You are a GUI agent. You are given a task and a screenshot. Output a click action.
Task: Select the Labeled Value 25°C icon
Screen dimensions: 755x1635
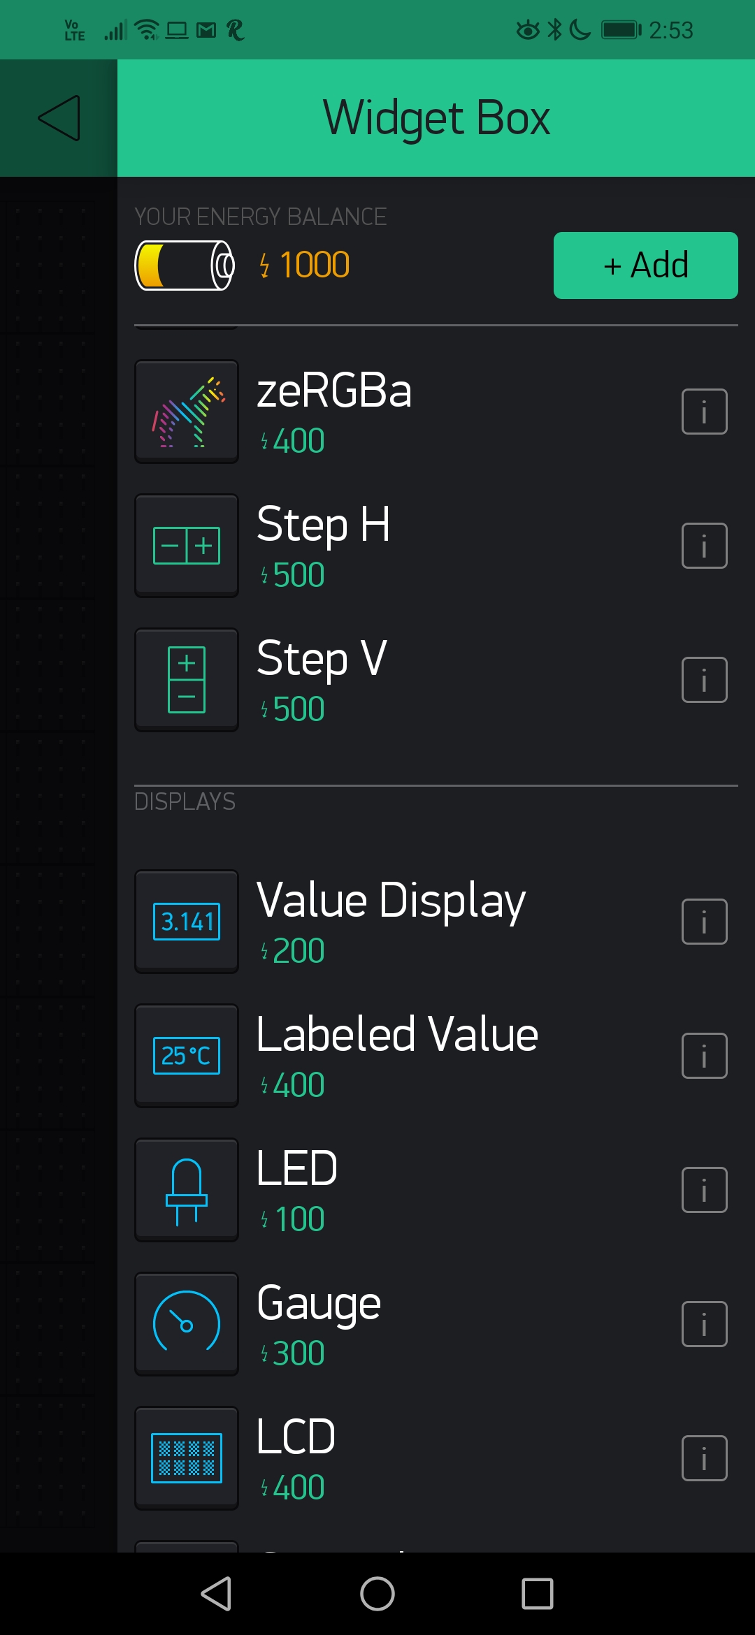point(186,1055)
